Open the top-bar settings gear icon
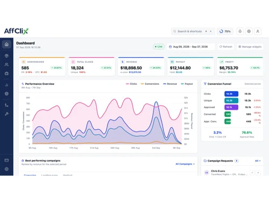This screenshot has height=201, width=269. point(249,31)
